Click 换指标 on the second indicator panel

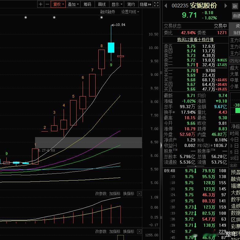(x=128, y=231)
